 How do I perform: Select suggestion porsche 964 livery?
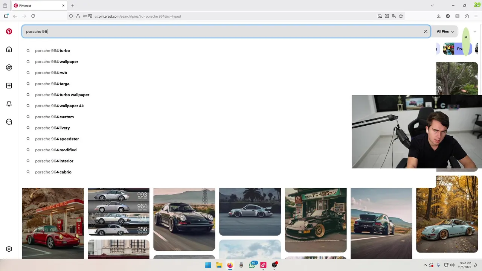coord(52,128)
